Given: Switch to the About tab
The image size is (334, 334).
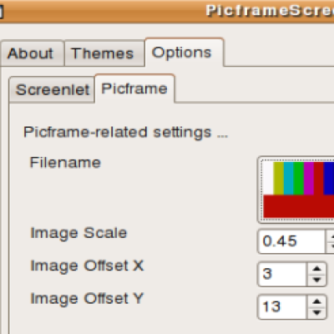Looking at the screenshot, I should pos(32,53).
